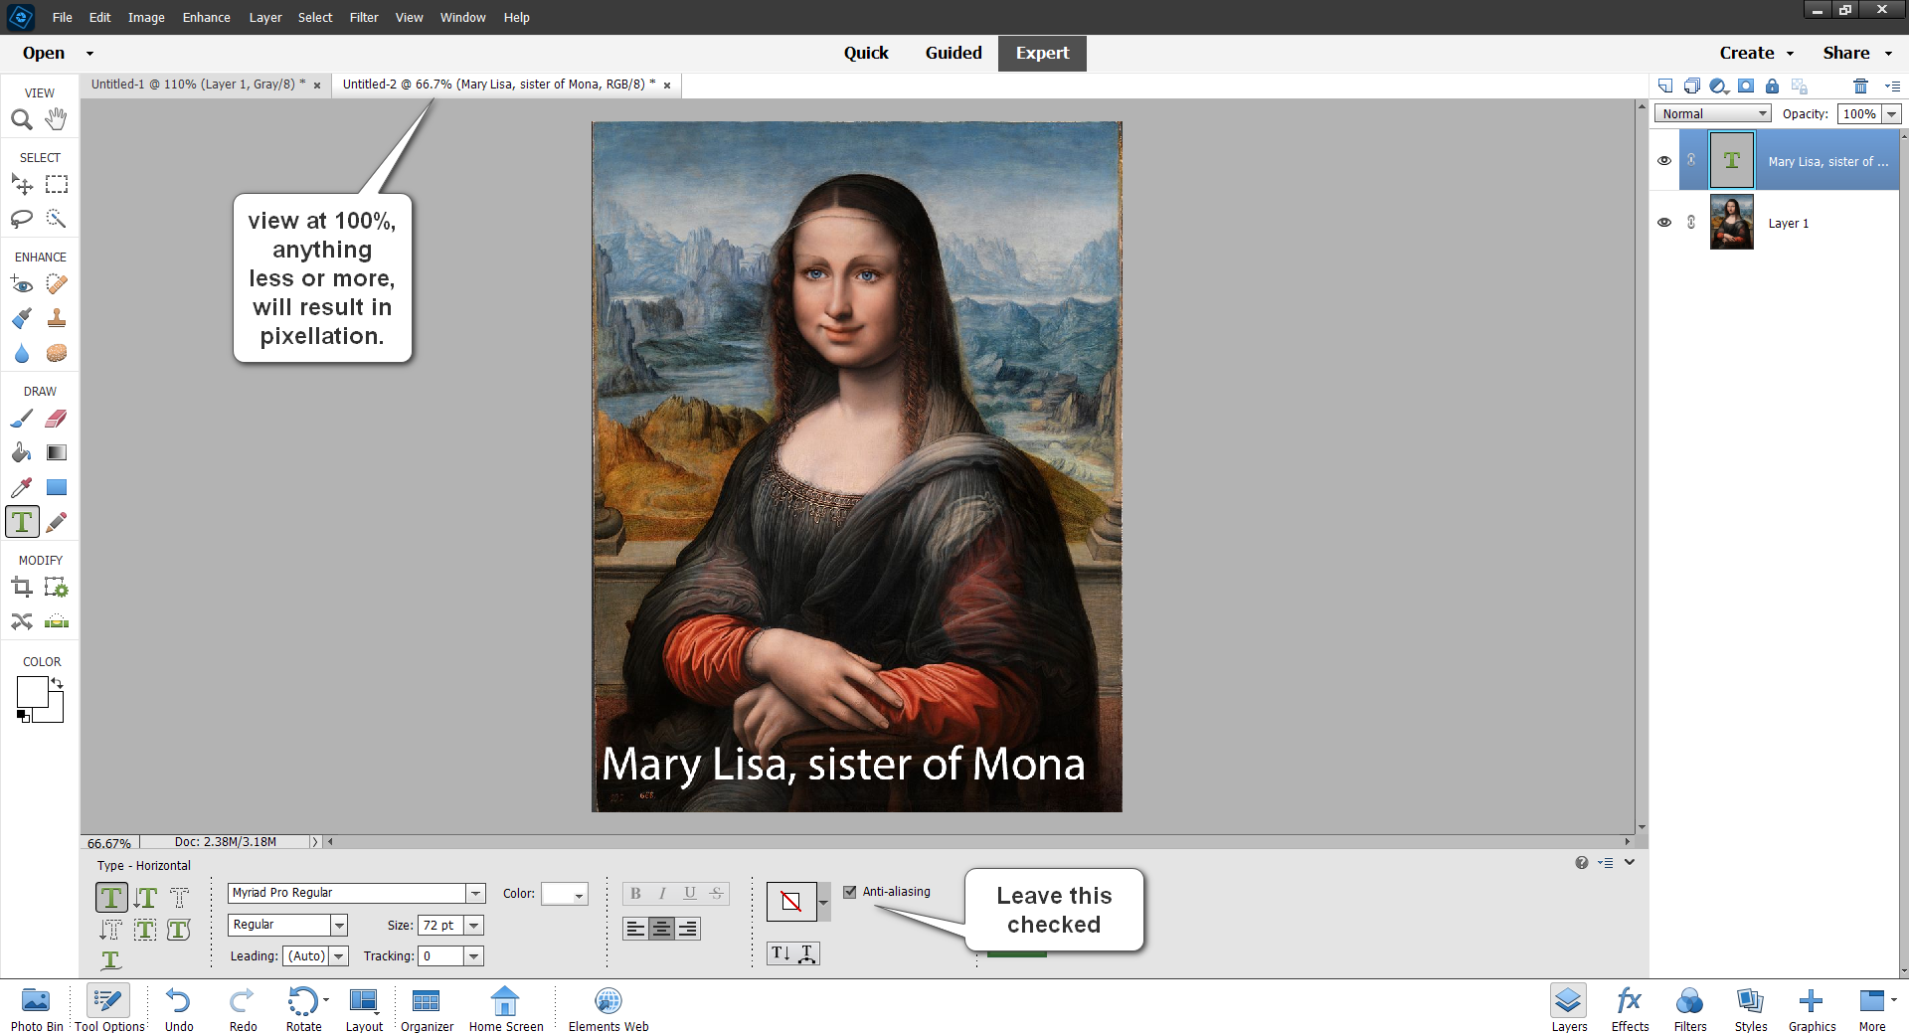Choose the Text on Custom Path option
1909x1034 pixels.
pos(111,959)
